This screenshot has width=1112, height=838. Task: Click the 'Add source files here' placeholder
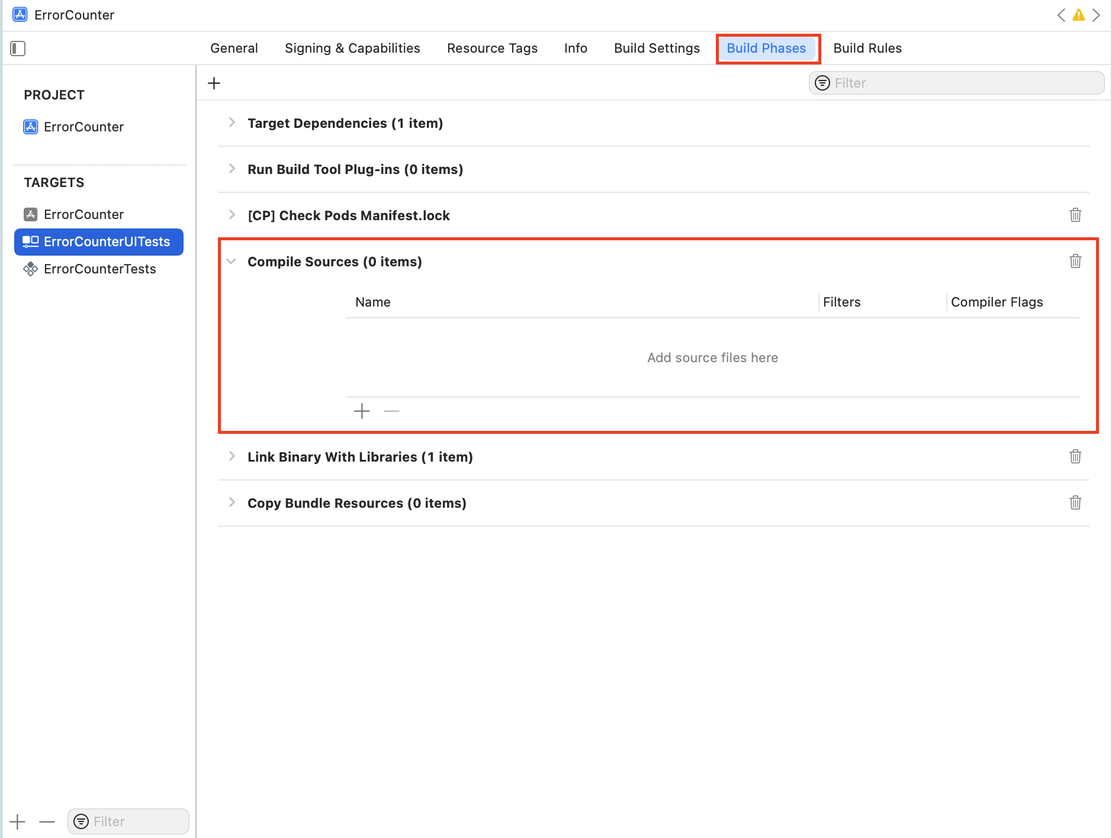[712, 358]
